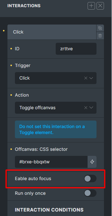The image size is (112, 216).
Task: Click the Run only once label
Action: coord(30,193)
